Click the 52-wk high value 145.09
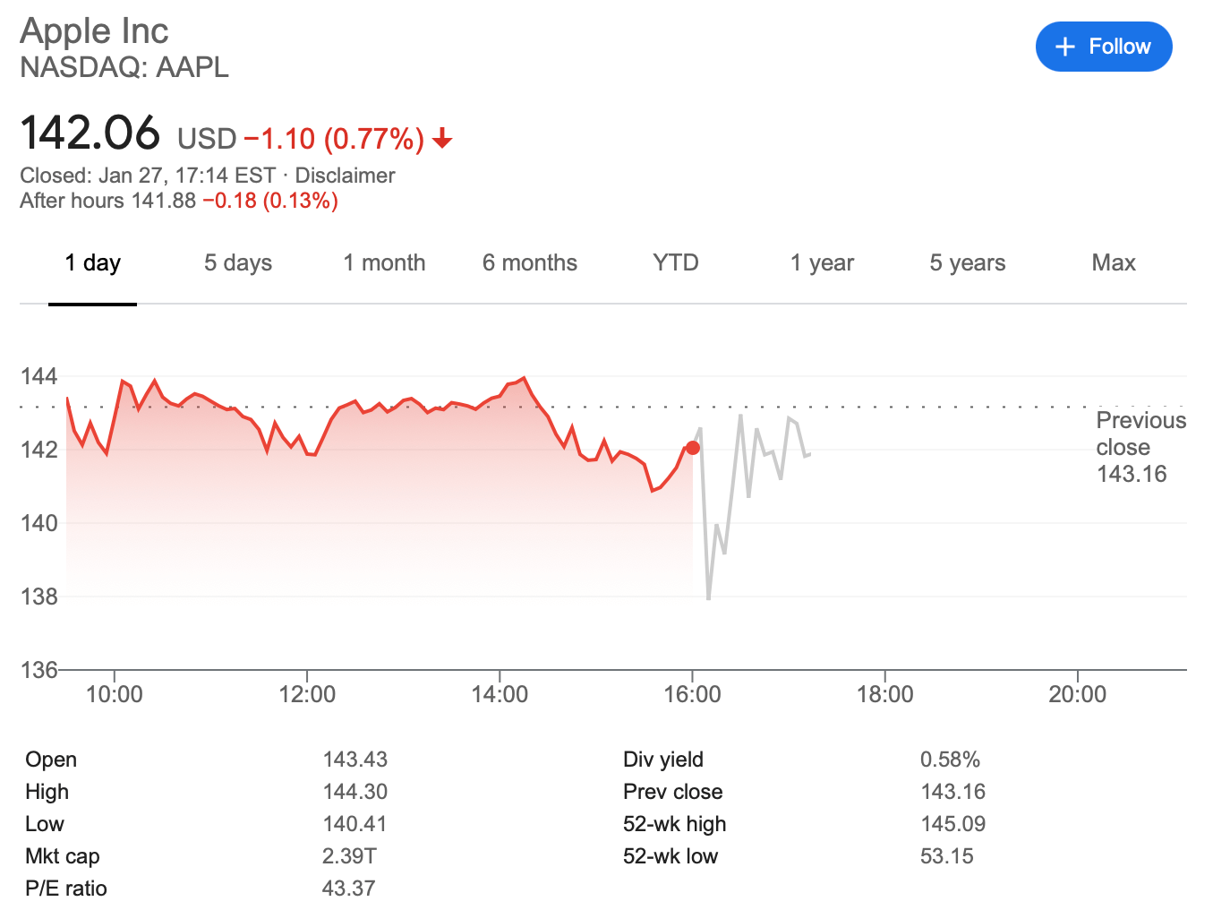Viewport: 1230px width, 910px height. [952, 824]
